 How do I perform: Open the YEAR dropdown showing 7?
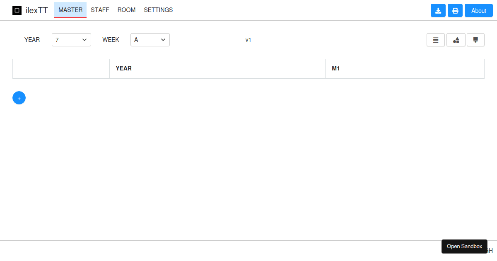click(71, 40)
